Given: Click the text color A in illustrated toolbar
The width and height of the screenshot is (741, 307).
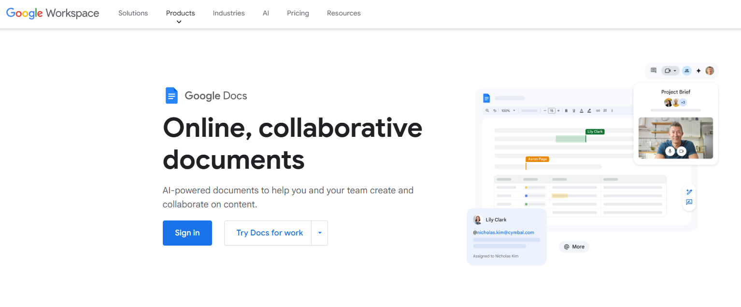Looking at the screenshot, I should click(582, 111).
